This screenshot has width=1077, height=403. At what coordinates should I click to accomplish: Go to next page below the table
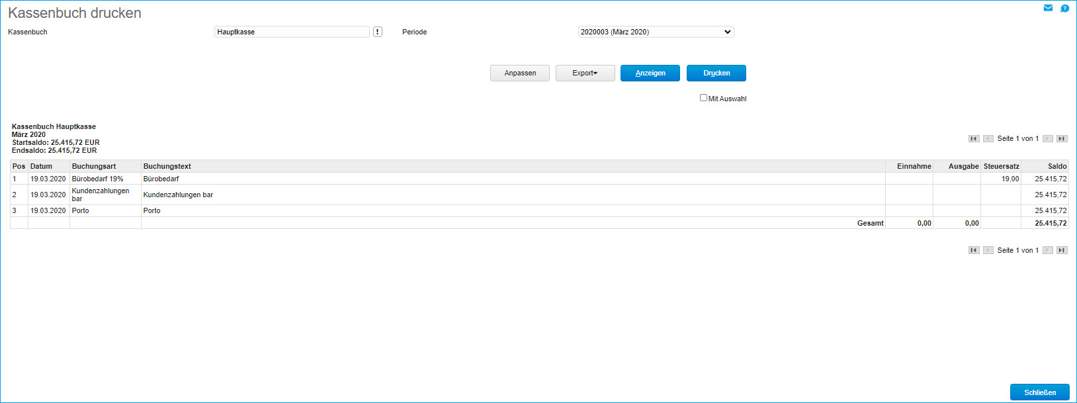pos(1048,250)
